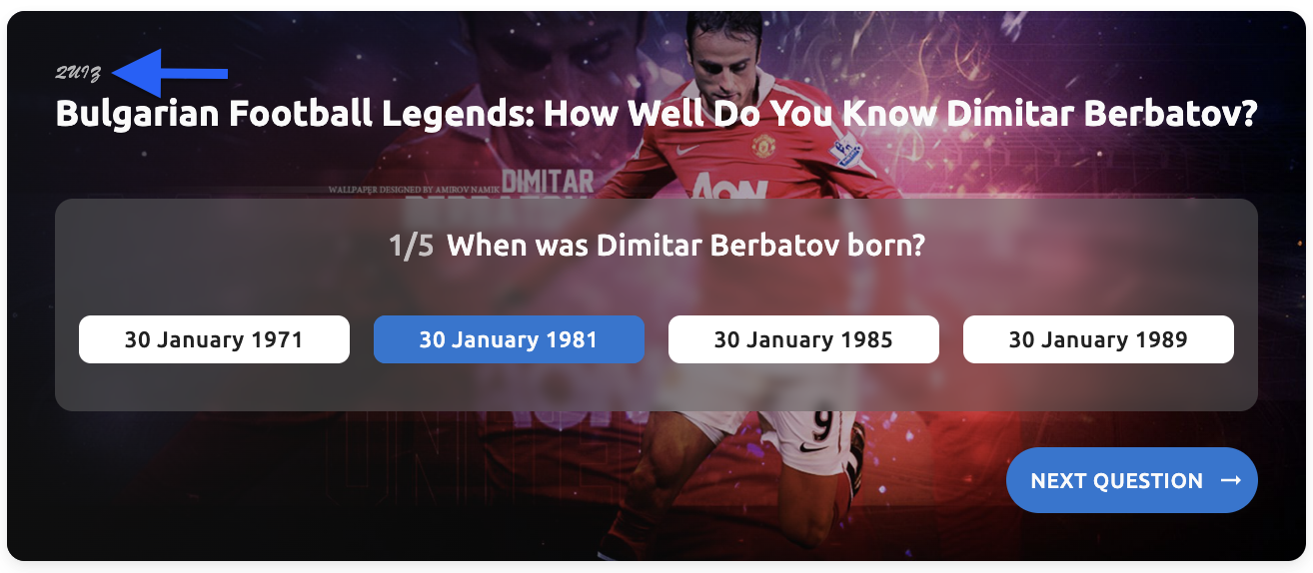
Task: Click the AON sponsor logo on the jersey
Action: [x=727, y=186]
